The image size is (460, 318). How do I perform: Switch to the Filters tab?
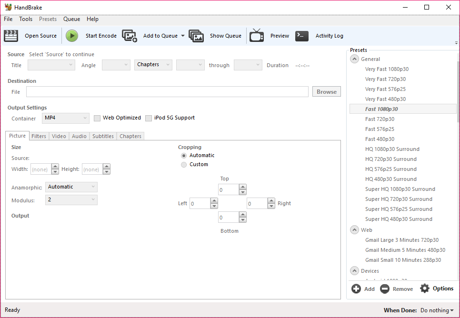[39, 136]
